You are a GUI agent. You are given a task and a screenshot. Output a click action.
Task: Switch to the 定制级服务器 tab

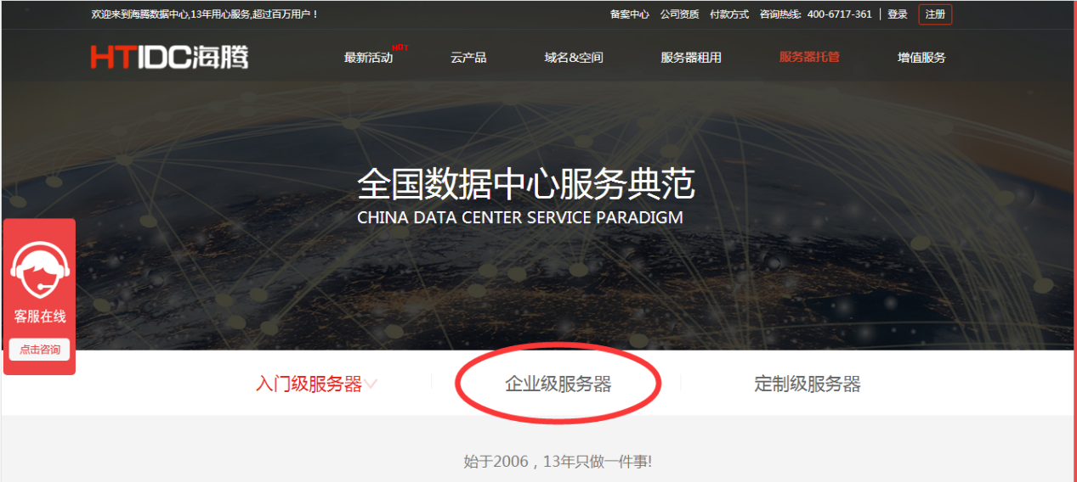[x=808, y=384]
